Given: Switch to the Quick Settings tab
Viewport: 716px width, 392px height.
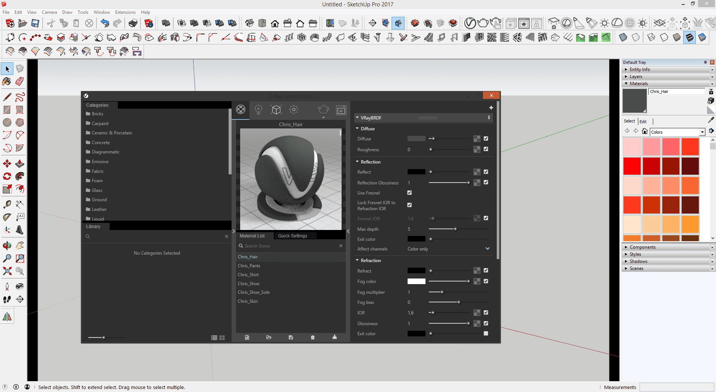Looking at the screenshot, I should pyautogui.click(x=293, y=236).
